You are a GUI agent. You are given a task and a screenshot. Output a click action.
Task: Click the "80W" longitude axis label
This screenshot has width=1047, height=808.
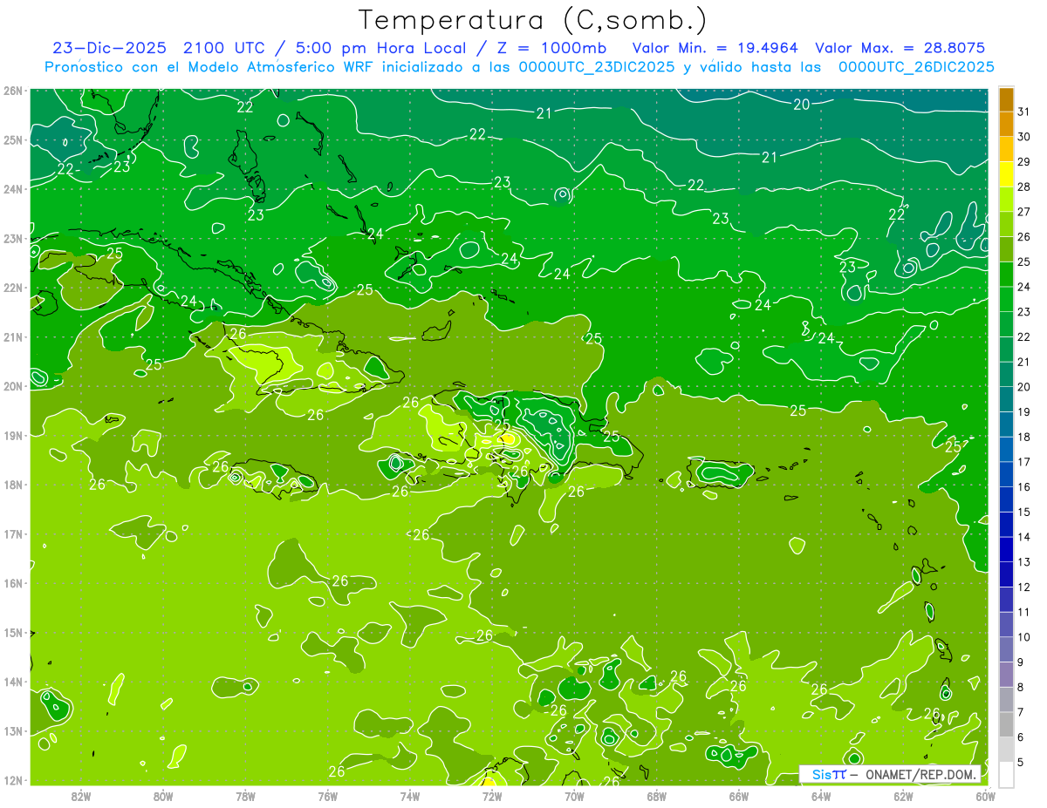pos(162,796)
